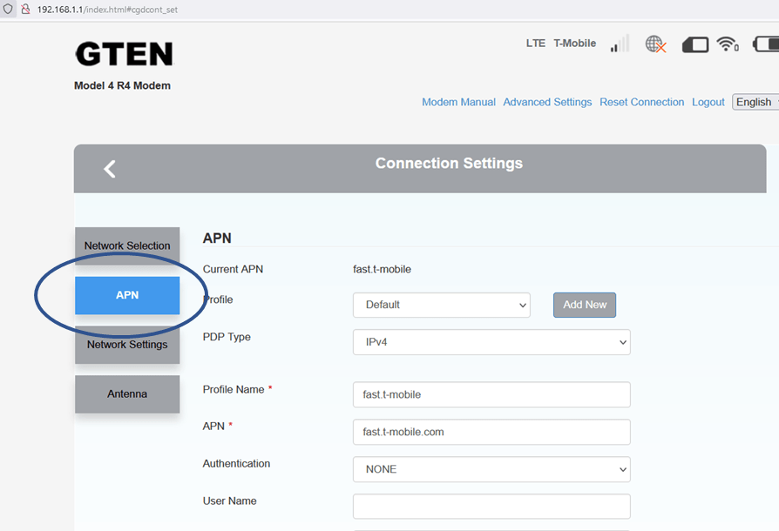Click the globe icon showing no internet
The image size is (779, 531).
click(654, 44)
